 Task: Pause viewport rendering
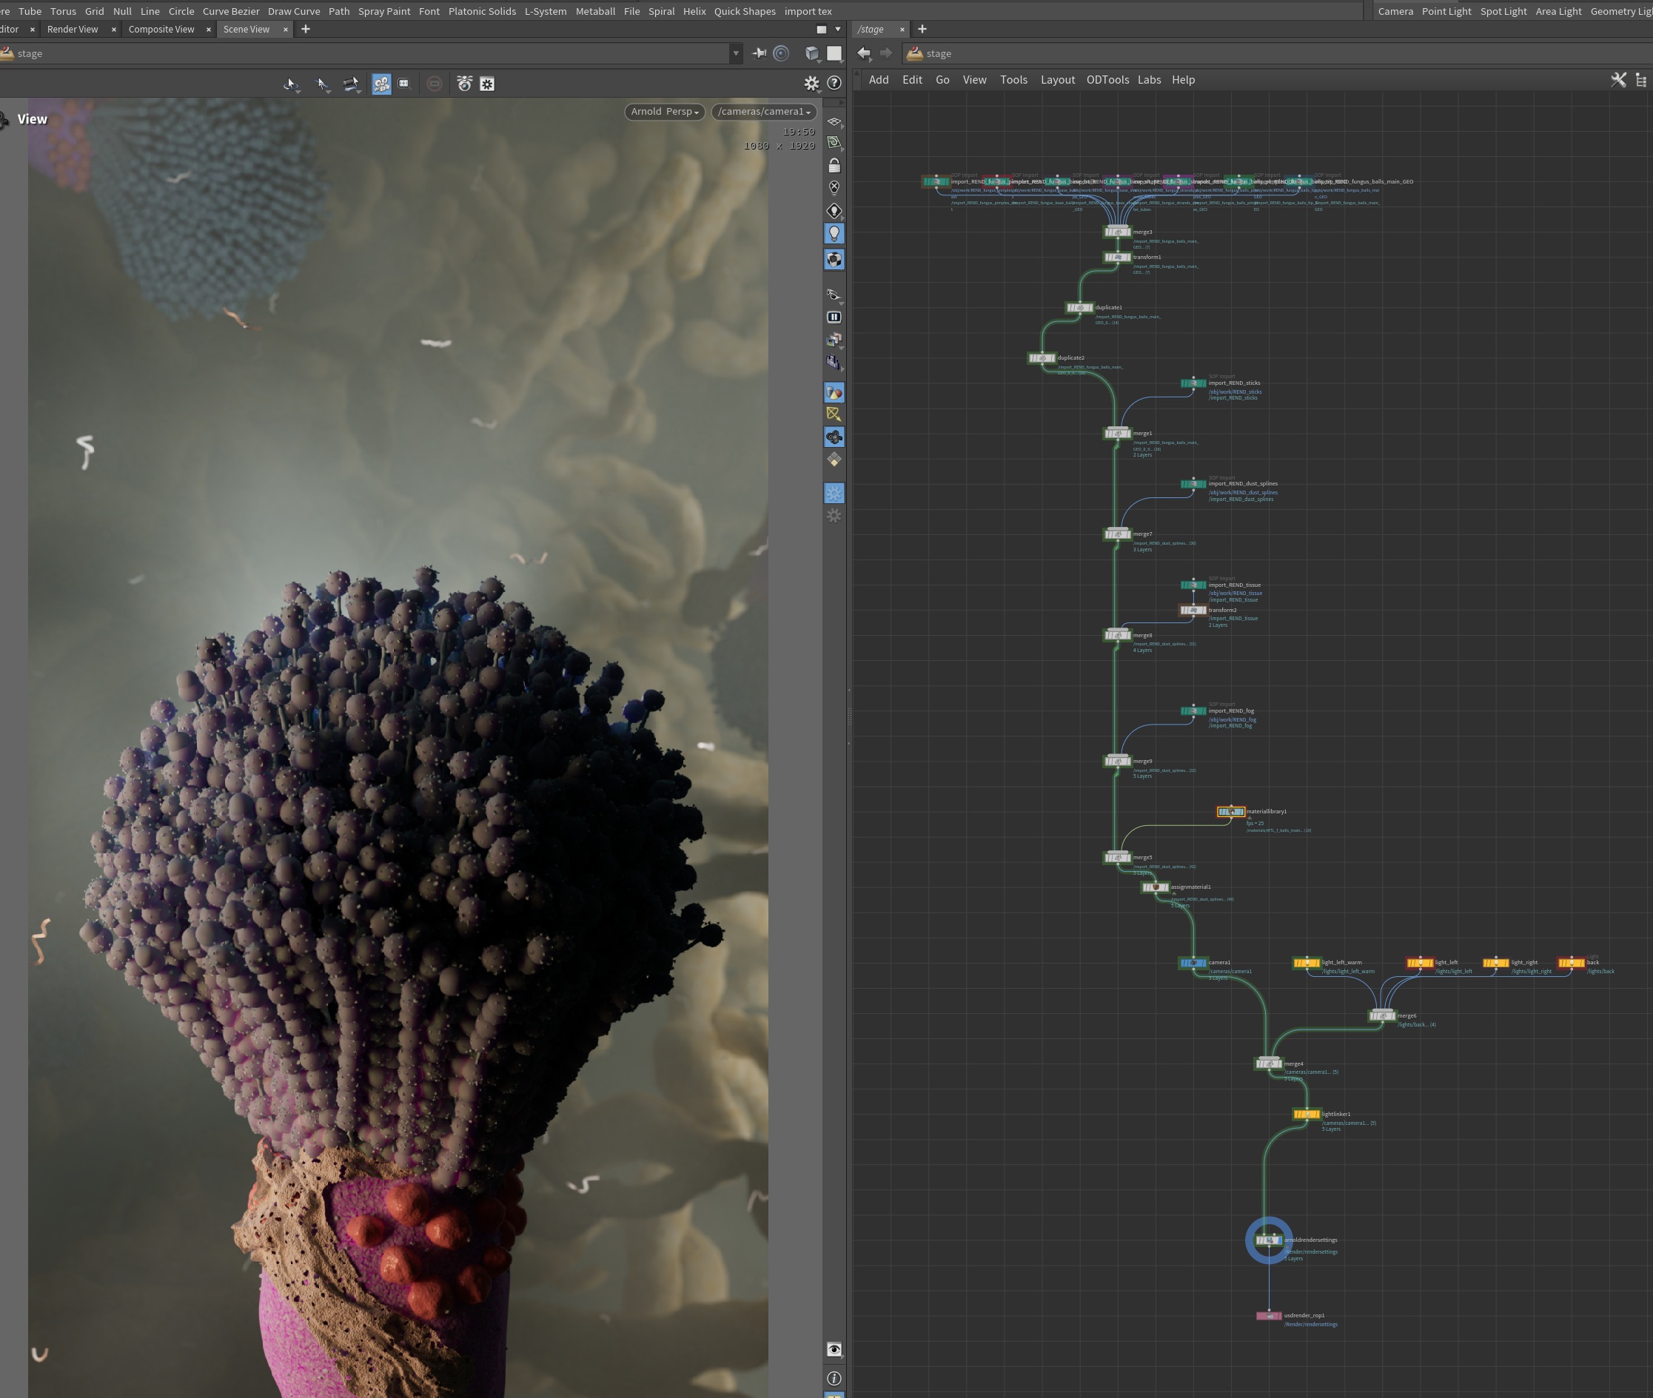(x=834, y=317)
